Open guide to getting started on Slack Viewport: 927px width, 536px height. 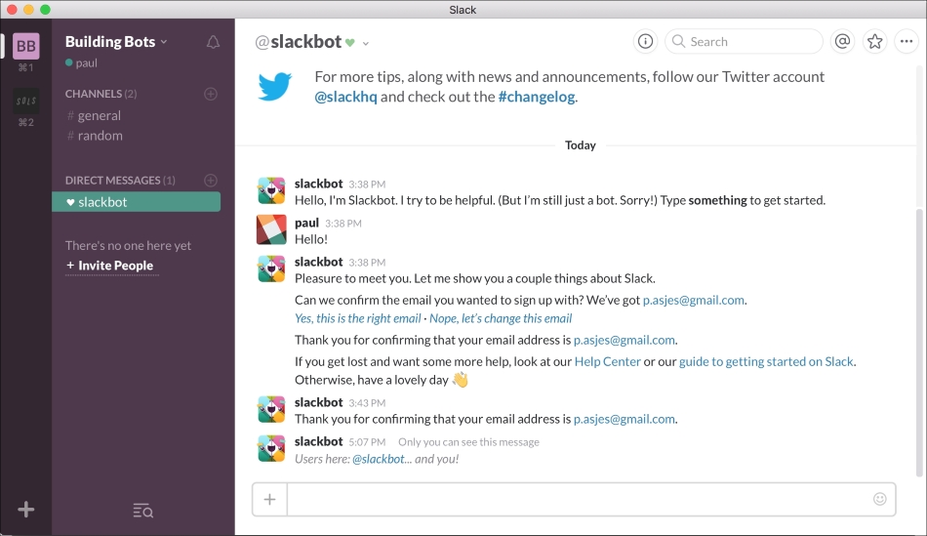766,361
